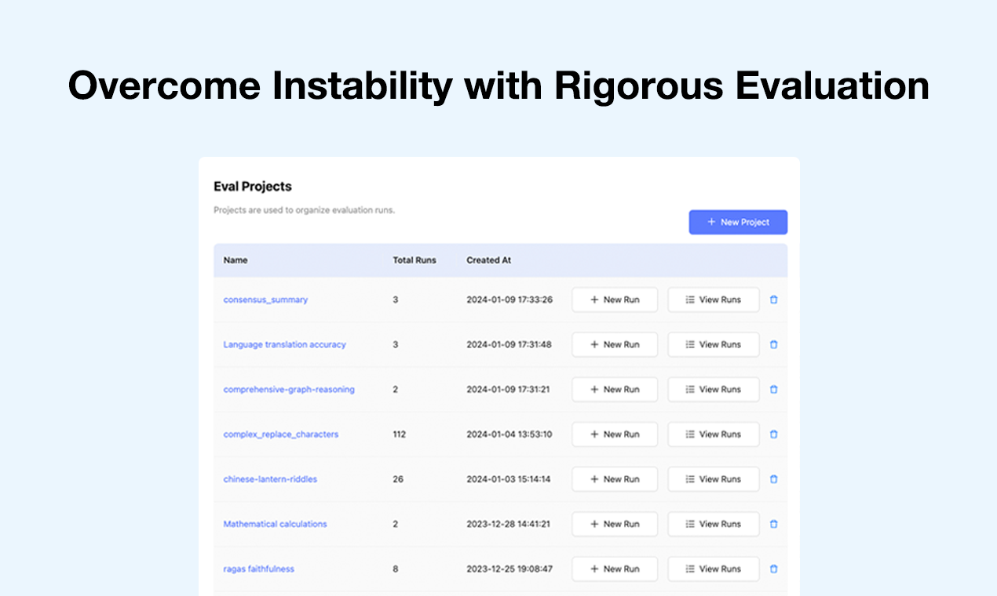Click total runs value 8
Screen dimensions: 997x596
395,569
